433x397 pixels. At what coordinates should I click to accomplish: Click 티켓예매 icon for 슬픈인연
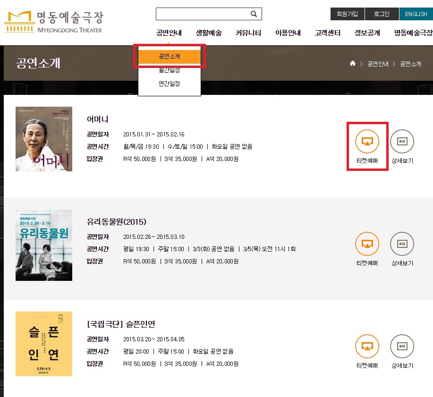[x=367, y=346]
